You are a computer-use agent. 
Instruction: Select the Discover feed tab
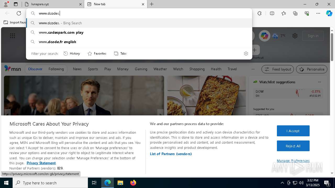[35, 69]
